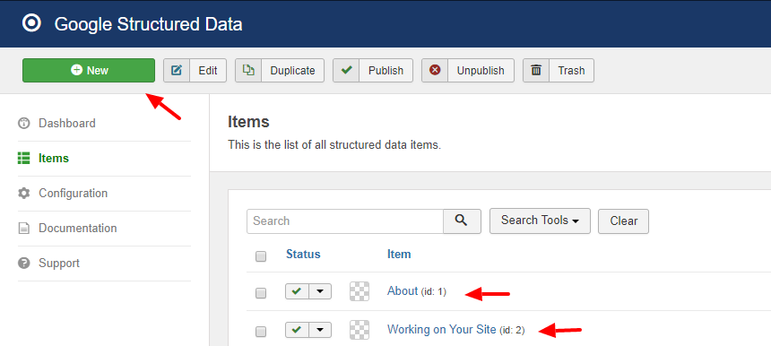
Task: Click the green New button
Action: [89, 70]
